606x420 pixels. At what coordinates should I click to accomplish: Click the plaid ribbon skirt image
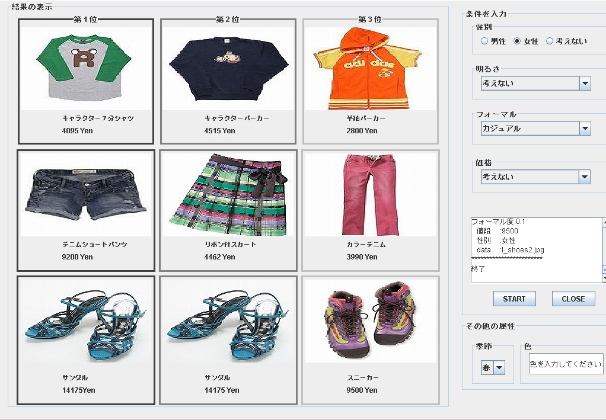[x=228, y=194]
